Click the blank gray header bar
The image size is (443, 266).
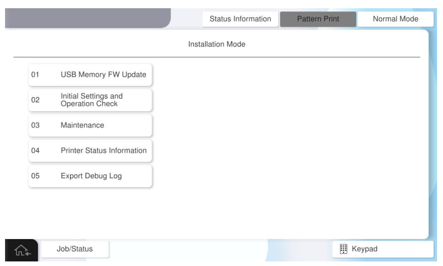pos(87,19)
